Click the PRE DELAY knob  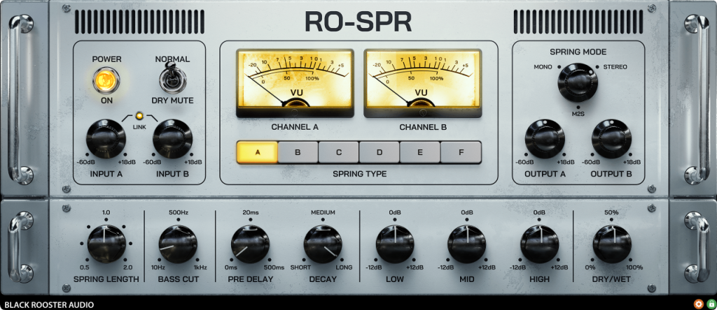(x=250, y=244)
